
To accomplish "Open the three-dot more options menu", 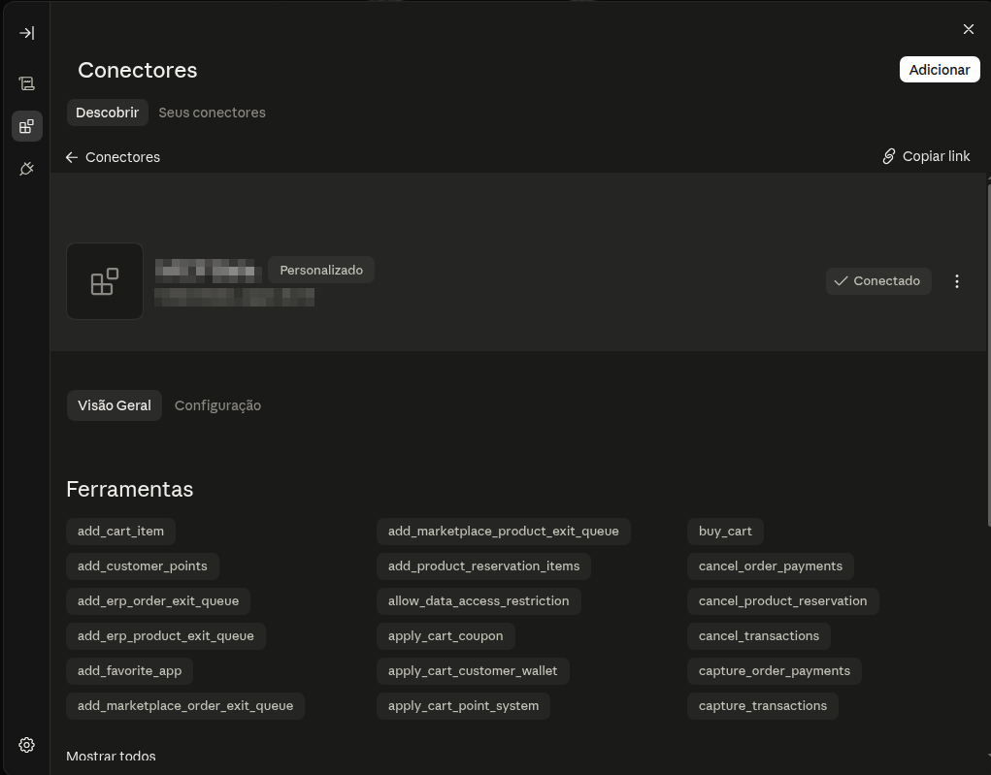I will (957, 281).
